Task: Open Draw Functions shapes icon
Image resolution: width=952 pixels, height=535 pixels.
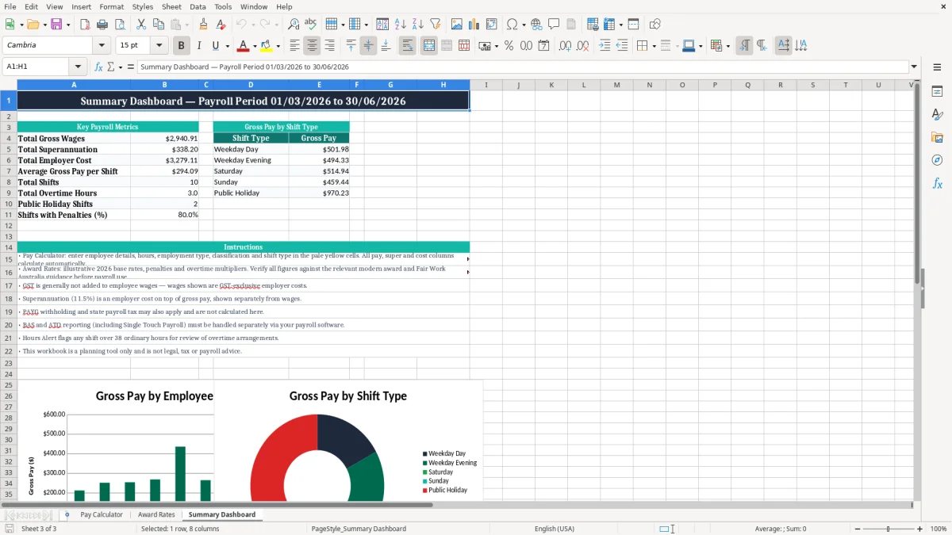Action: pos(655,25)
